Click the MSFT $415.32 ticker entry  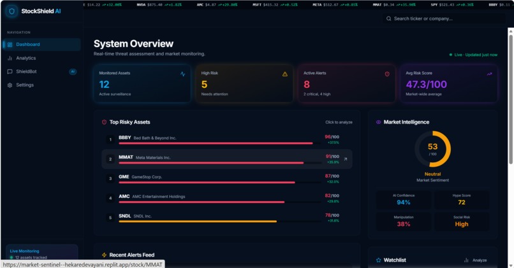tap(275, 5)
